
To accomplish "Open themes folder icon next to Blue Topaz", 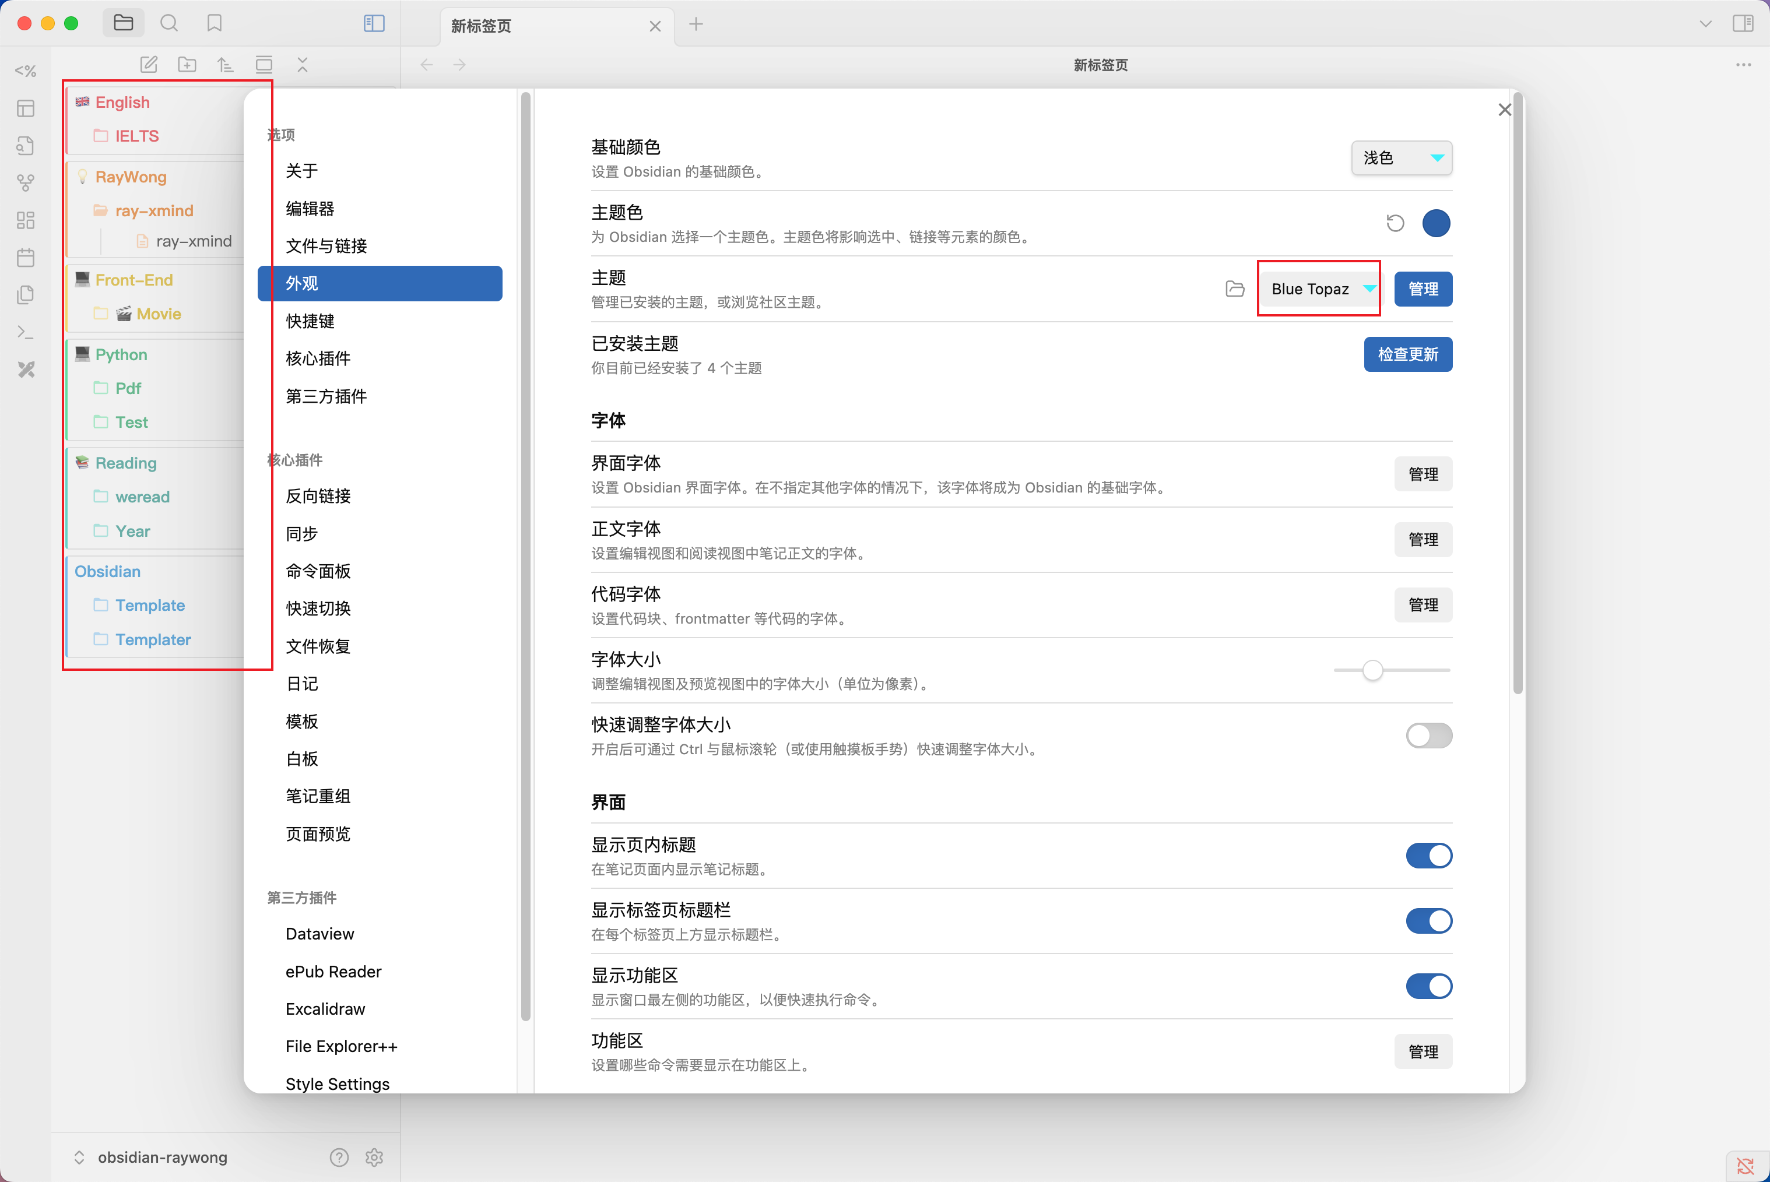I will coord(1235,289).
